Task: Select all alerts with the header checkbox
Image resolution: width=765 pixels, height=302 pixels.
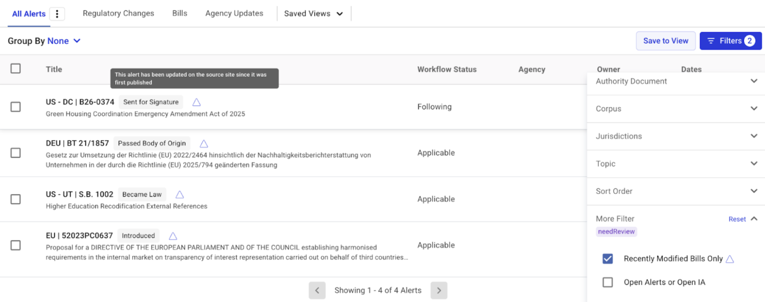Action: click(16, 69)
